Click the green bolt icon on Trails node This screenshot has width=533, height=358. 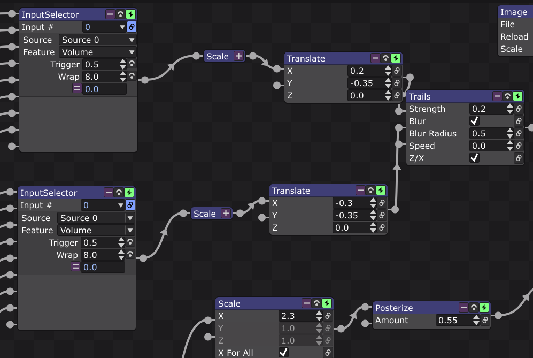(x=517, y=96)
